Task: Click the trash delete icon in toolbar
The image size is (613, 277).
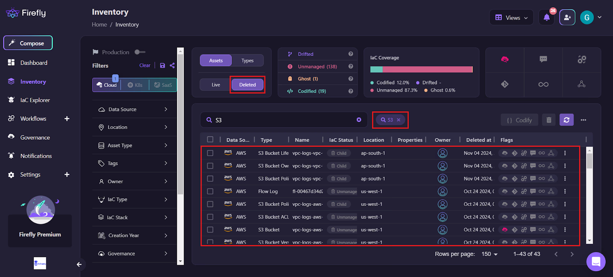Action: (549, 120)
